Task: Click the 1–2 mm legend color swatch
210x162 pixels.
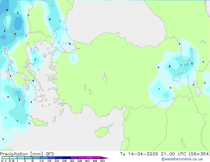Action: (21, 158)
